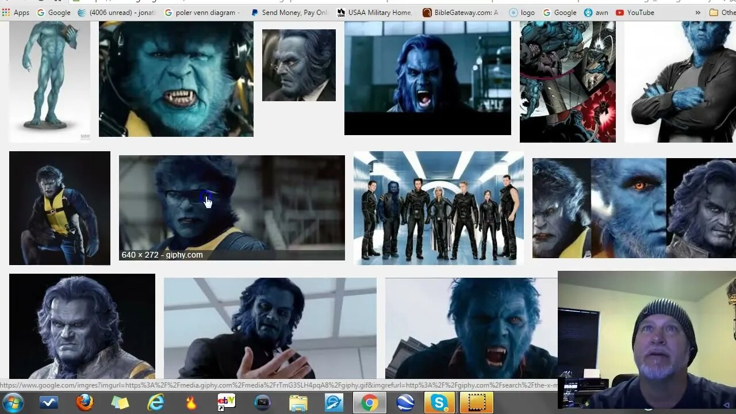Image resolution: width=736 pixels, height=414 pixels.
Task: Open the Send Money, Pay Online bookmark
Action: (289, 12)
